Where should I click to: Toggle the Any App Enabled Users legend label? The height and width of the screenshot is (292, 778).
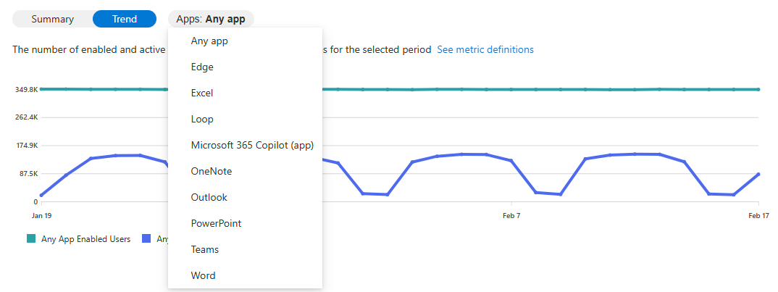tap(85, 239)
